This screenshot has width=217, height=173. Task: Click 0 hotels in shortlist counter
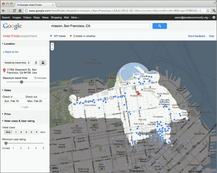(x=82, y=36)
